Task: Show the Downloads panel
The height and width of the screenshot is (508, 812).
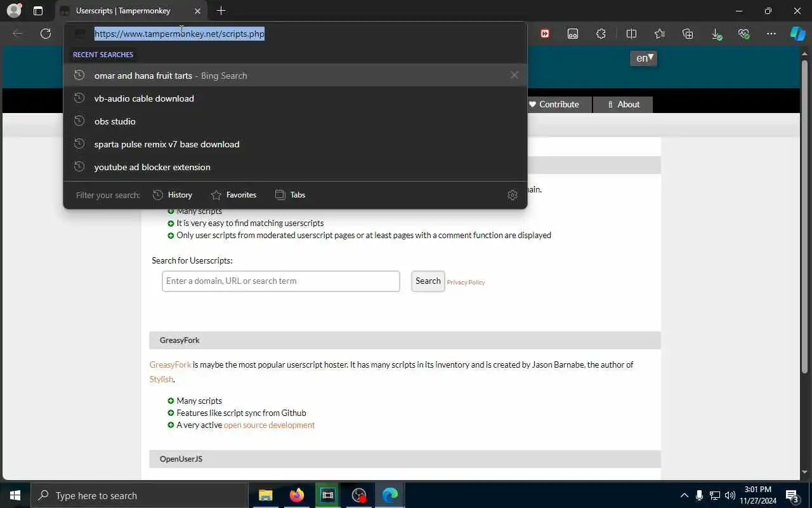Action: pos(716,34)
